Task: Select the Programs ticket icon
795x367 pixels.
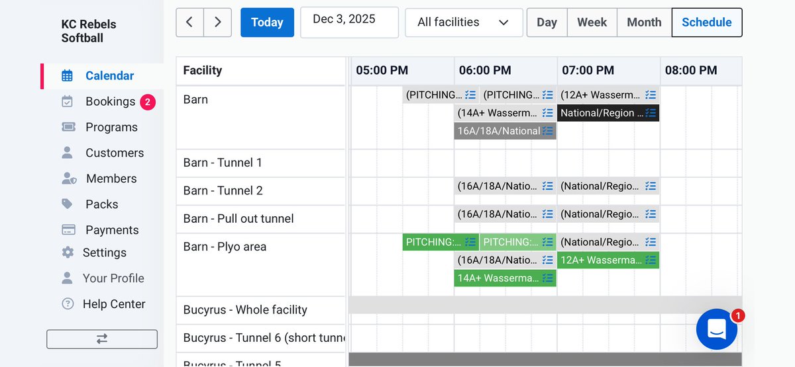Action: point(68,127)
